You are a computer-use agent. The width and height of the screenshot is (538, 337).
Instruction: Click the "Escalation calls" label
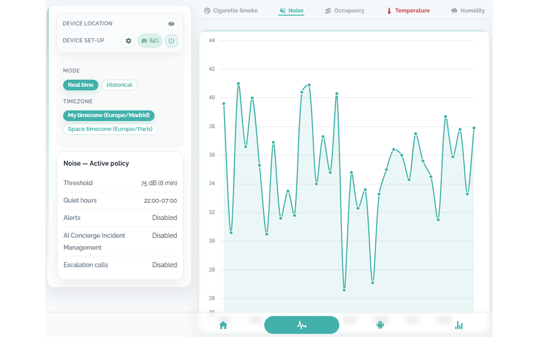pyautogui.click(x=86, y=265)
